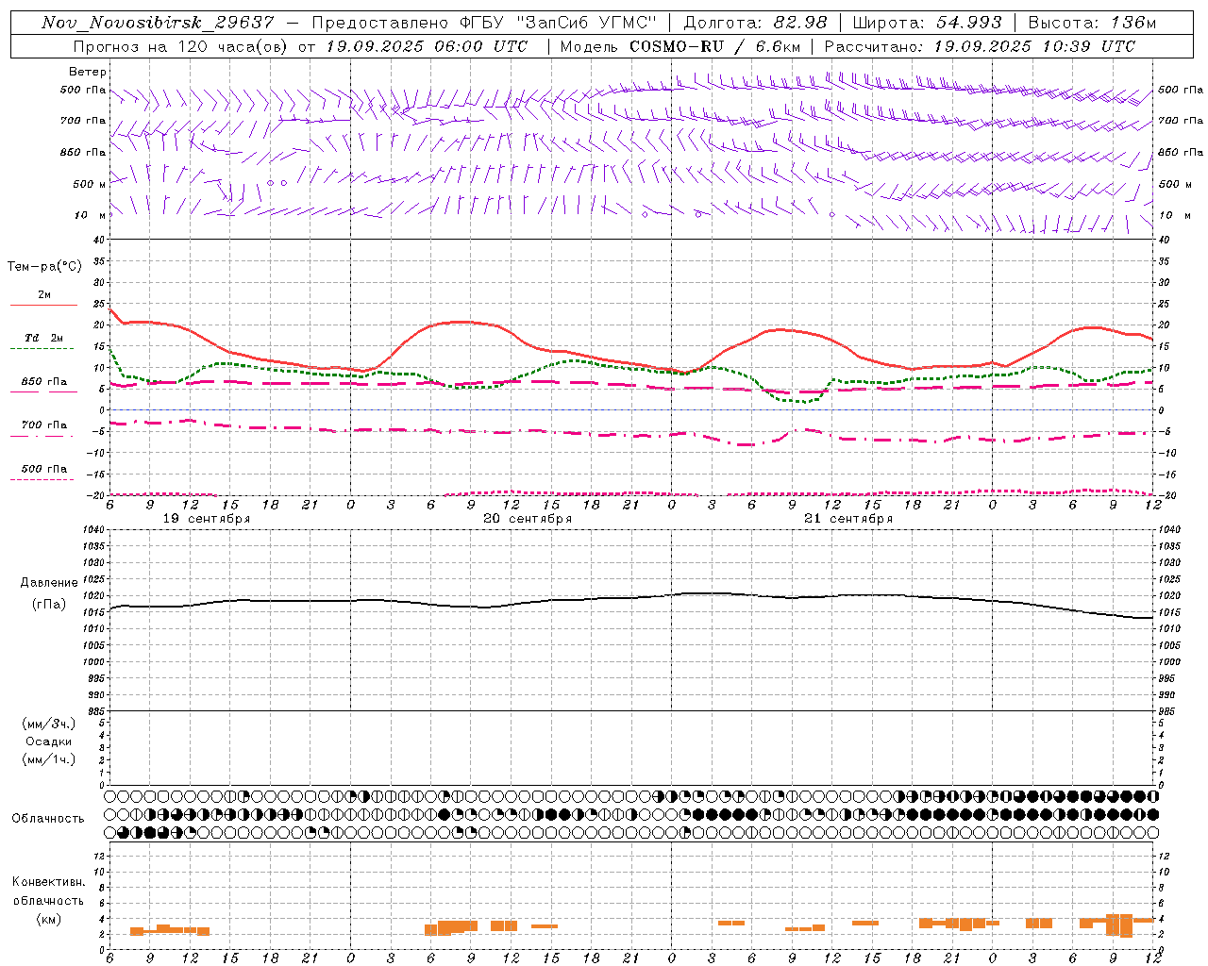
Task: Click the 850 гПа temperature legend entry
Action: tap(44, 382)
